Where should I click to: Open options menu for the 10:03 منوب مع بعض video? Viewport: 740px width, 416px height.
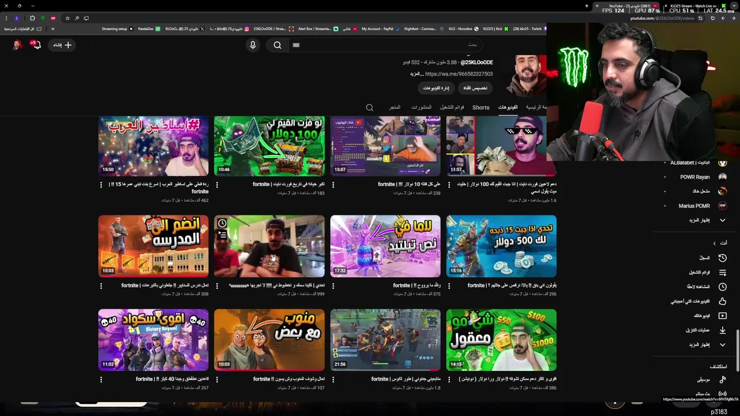(x=217, y=380)
